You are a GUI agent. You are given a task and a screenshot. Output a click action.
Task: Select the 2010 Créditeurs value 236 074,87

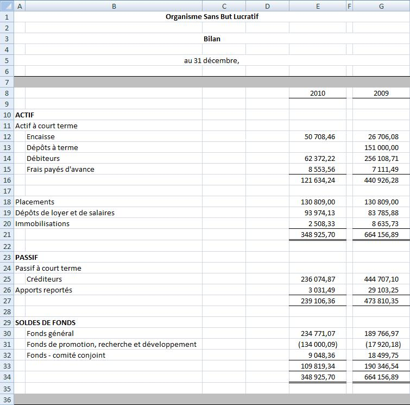pos(318,279)
